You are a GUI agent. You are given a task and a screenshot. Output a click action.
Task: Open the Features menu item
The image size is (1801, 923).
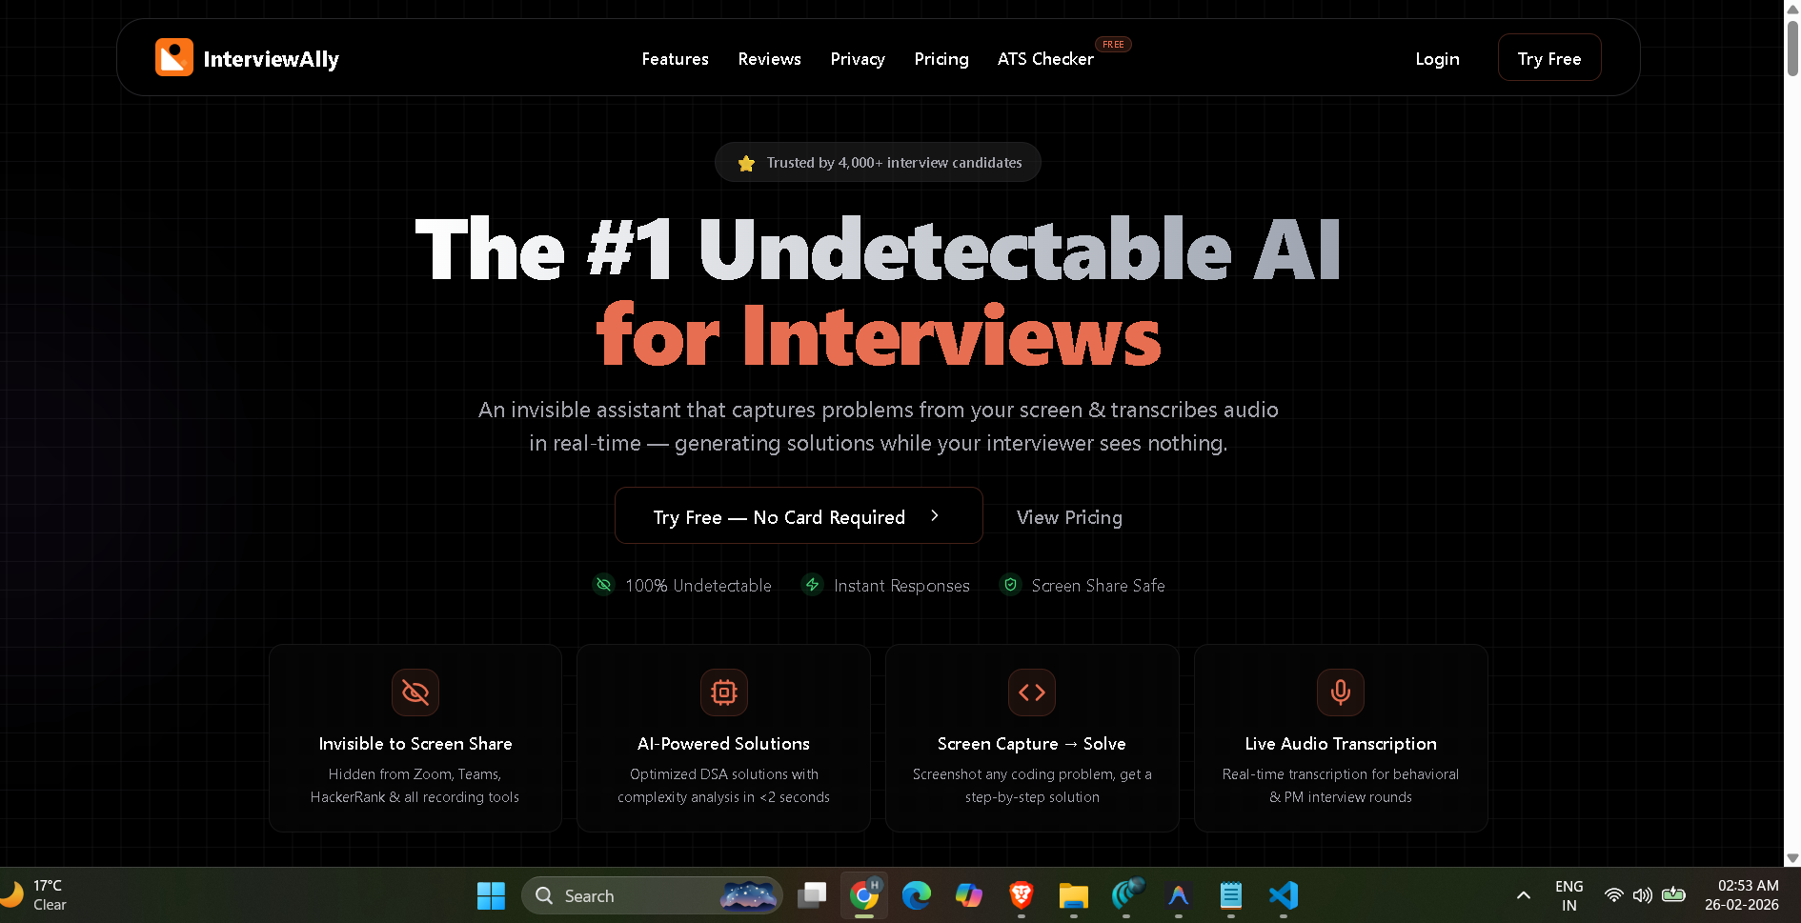[675, 58]
